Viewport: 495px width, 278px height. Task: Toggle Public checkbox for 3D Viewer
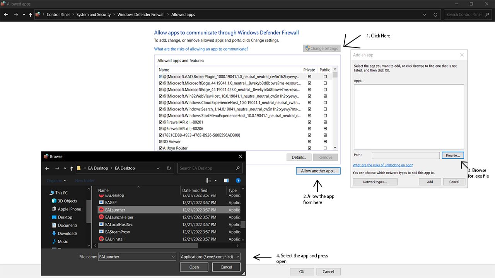(x=325, y=142)
